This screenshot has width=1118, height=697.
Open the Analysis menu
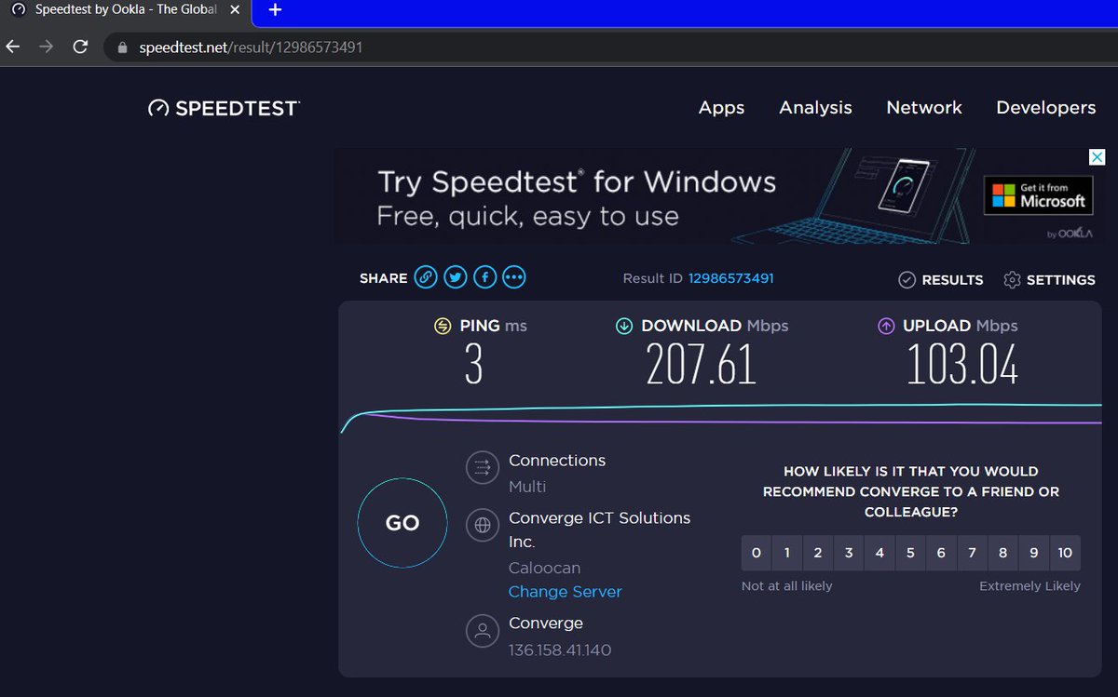click(815, 108)
